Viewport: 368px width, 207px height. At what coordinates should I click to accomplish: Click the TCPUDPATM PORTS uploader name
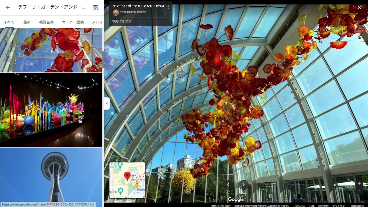tap(133, 12)
